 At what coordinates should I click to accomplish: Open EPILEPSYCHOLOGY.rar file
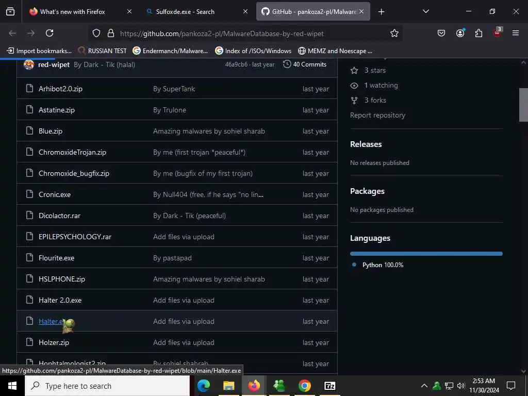click(75, 237)
